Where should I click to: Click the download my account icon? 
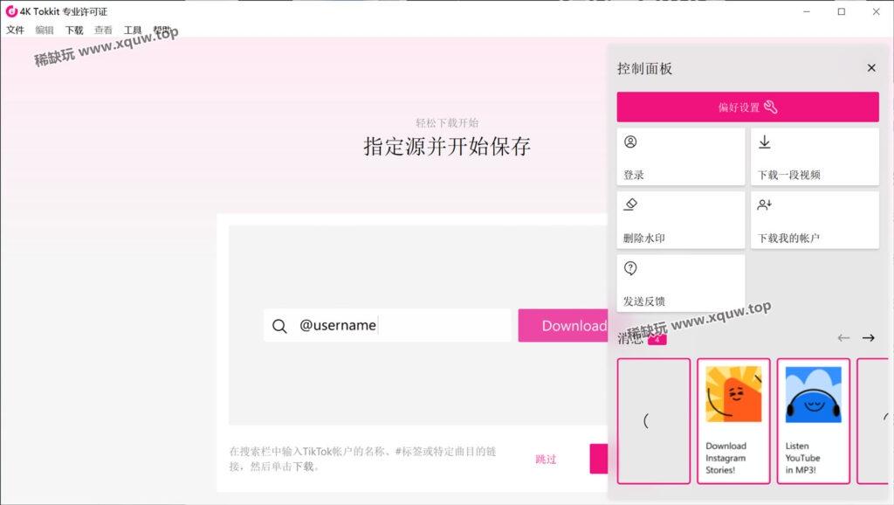[x=765, y=204]
